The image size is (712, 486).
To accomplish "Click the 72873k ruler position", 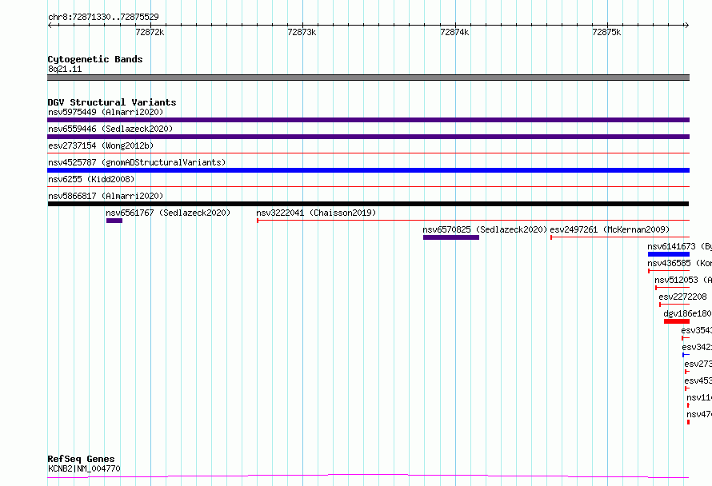I will pyautogui.click(x=302, y=32).
